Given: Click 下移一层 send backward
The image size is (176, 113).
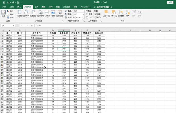Looking at the screenshot, I should pos(114,14).
